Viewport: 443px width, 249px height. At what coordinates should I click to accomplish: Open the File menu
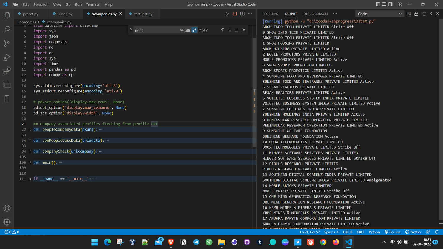pyautogui.click(x=15, y=4)
